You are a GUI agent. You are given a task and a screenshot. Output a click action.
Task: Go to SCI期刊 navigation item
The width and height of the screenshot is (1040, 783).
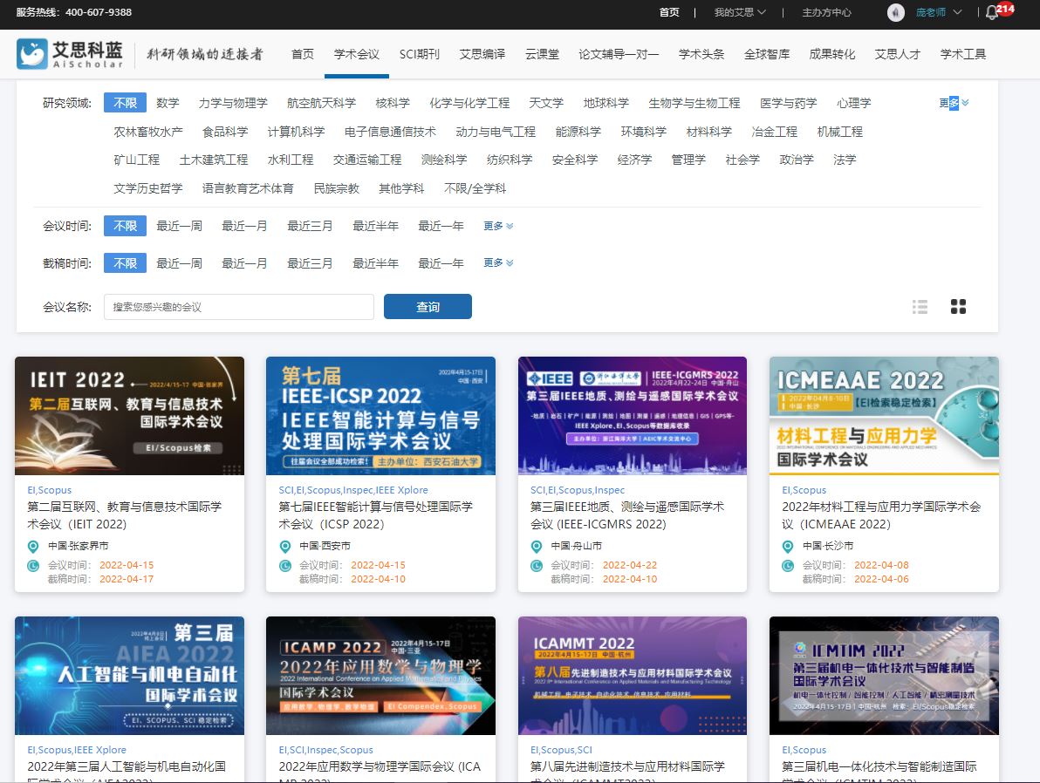tap(419, 54)
